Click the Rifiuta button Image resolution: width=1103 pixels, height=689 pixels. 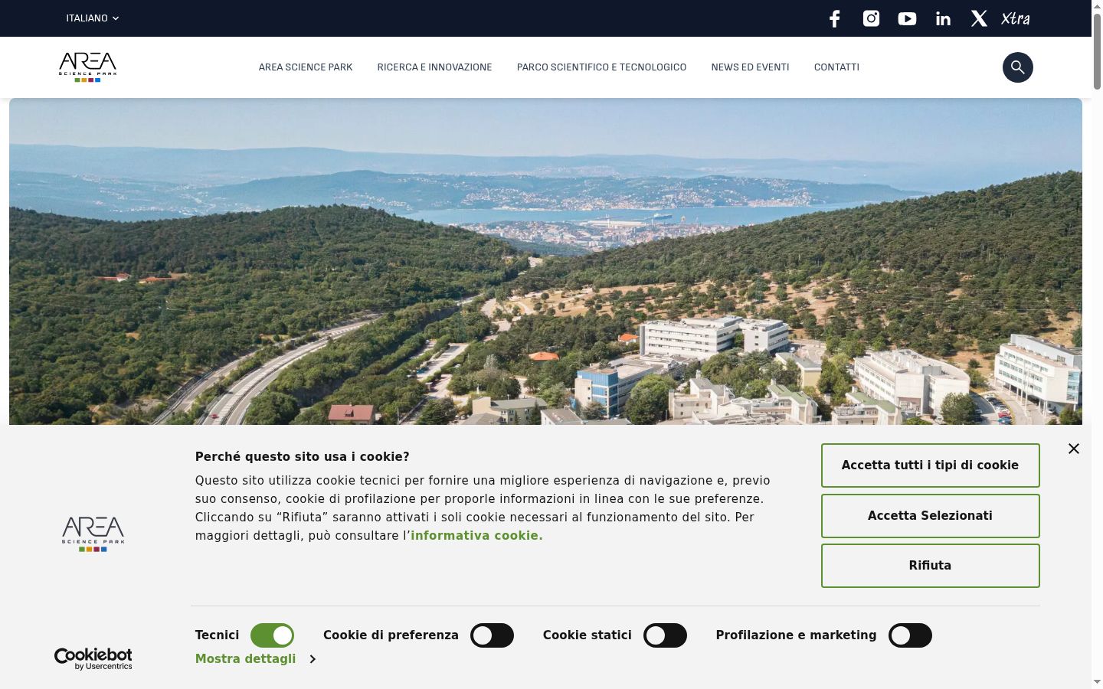coord(930,566)
